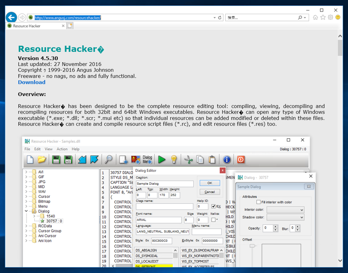Click the blue Info icon
The width and height of the screenshot is (348, 273).
[227, 159]
